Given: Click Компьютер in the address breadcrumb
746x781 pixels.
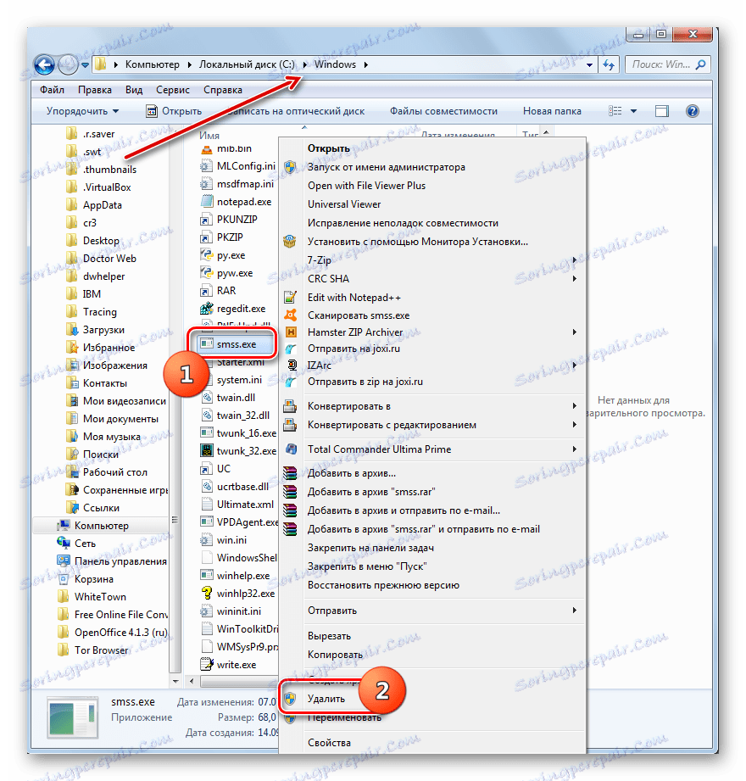Looking at the screenshot, I should (x=152, y=64).
